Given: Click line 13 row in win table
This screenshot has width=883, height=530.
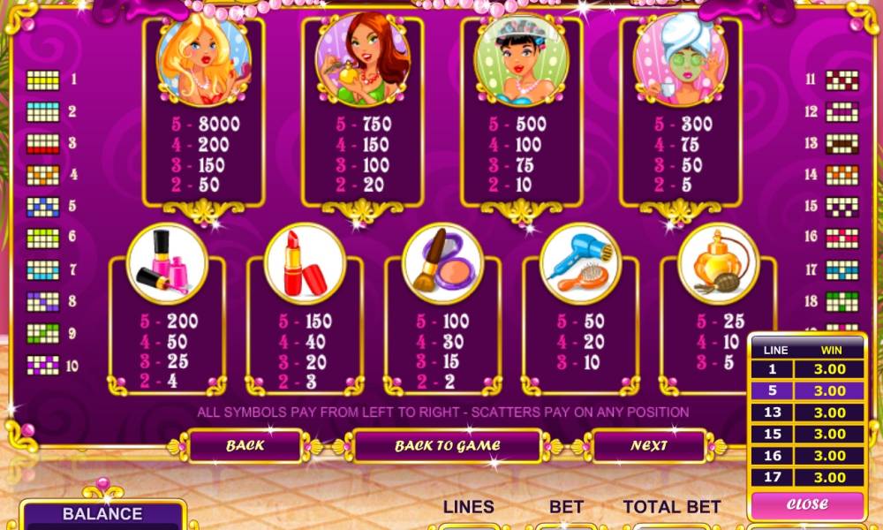Looking at the screenshot, I should [x=808, y=413].
